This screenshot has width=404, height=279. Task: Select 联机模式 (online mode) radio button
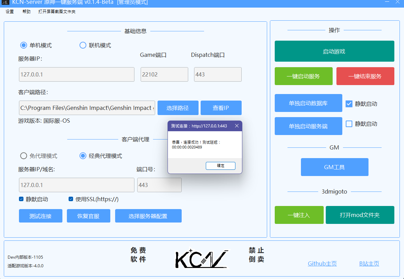[83, 45]
